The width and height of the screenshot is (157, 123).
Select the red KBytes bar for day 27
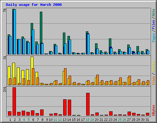129,114
